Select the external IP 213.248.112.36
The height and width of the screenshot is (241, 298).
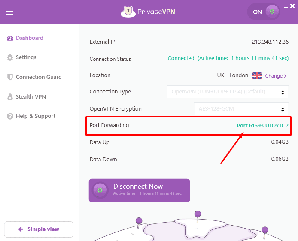[x=270, y=42]
